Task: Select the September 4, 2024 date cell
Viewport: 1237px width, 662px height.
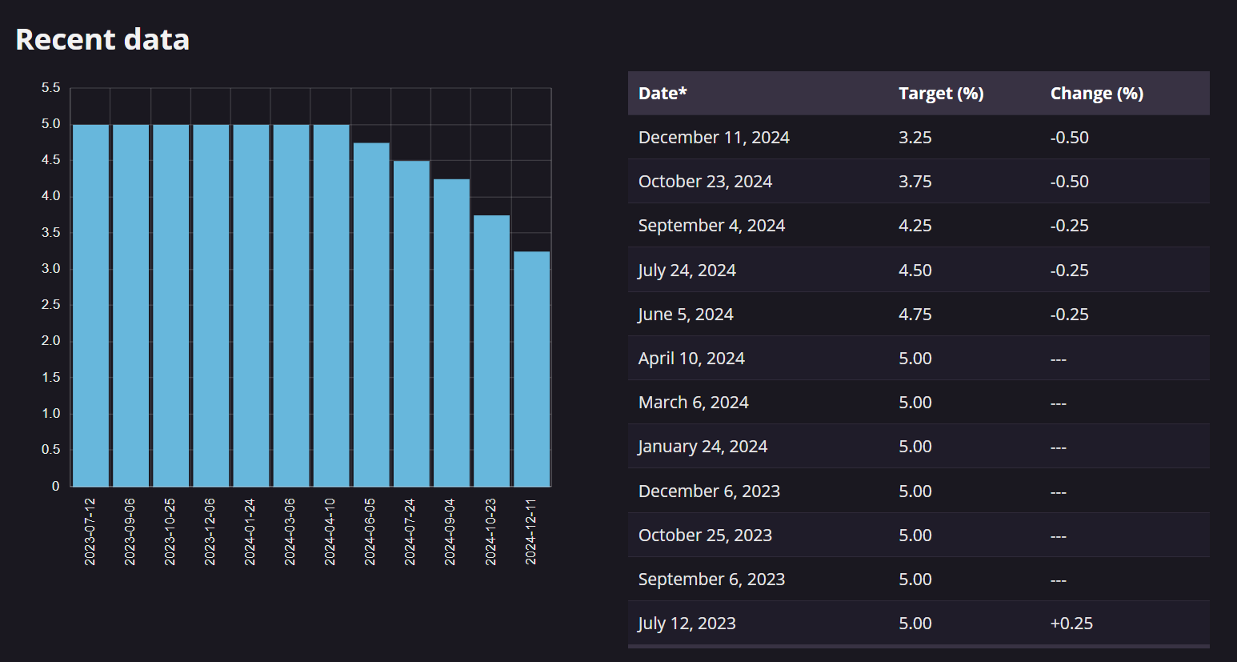Action: (711, 226)
